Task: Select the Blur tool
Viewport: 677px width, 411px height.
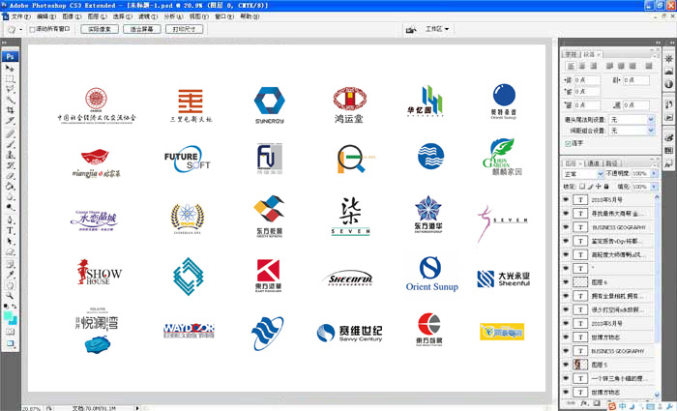Action: pos(10,196)
